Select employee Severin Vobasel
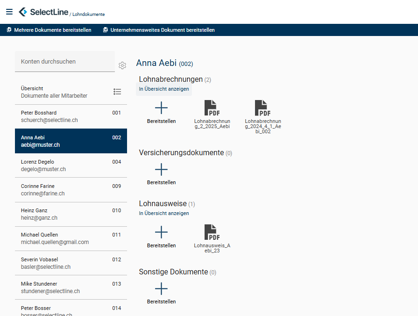Image resolution: width=418 pixels, height=316 pixels. 71,263
